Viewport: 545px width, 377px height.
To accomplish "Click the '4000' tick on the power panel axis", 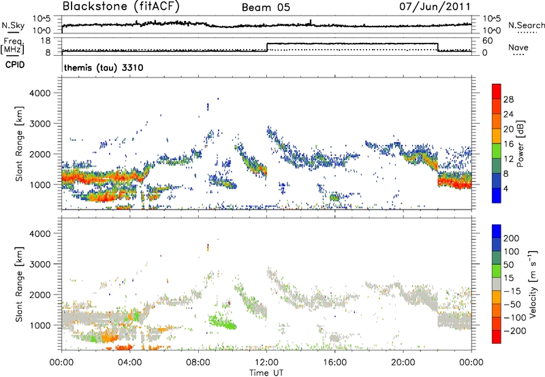I will click(x=40, y=93).
